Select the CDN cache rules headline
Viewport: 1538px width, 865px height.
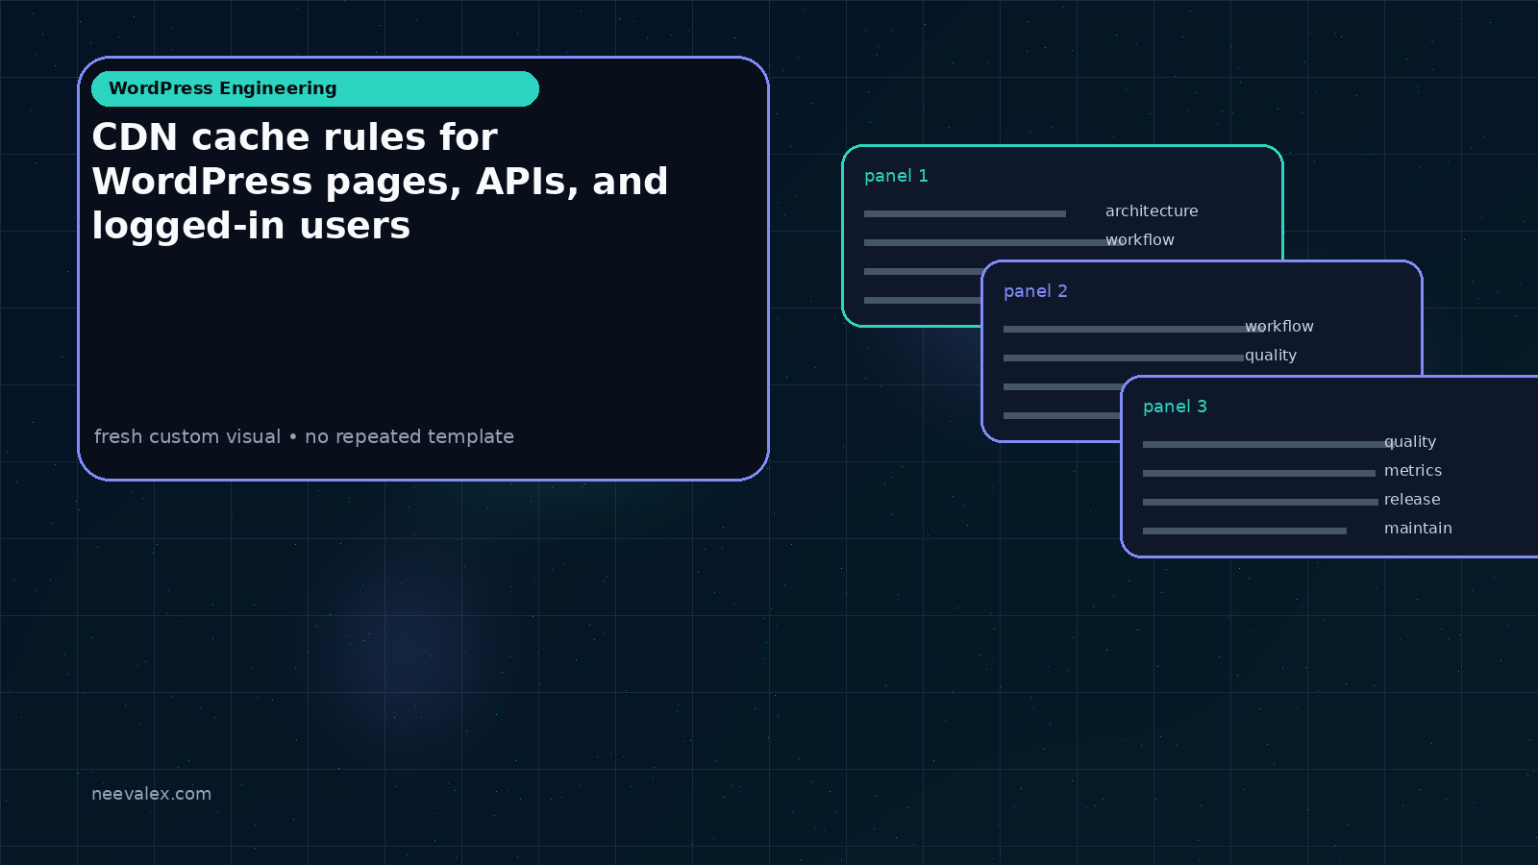(x=380, y=181)
